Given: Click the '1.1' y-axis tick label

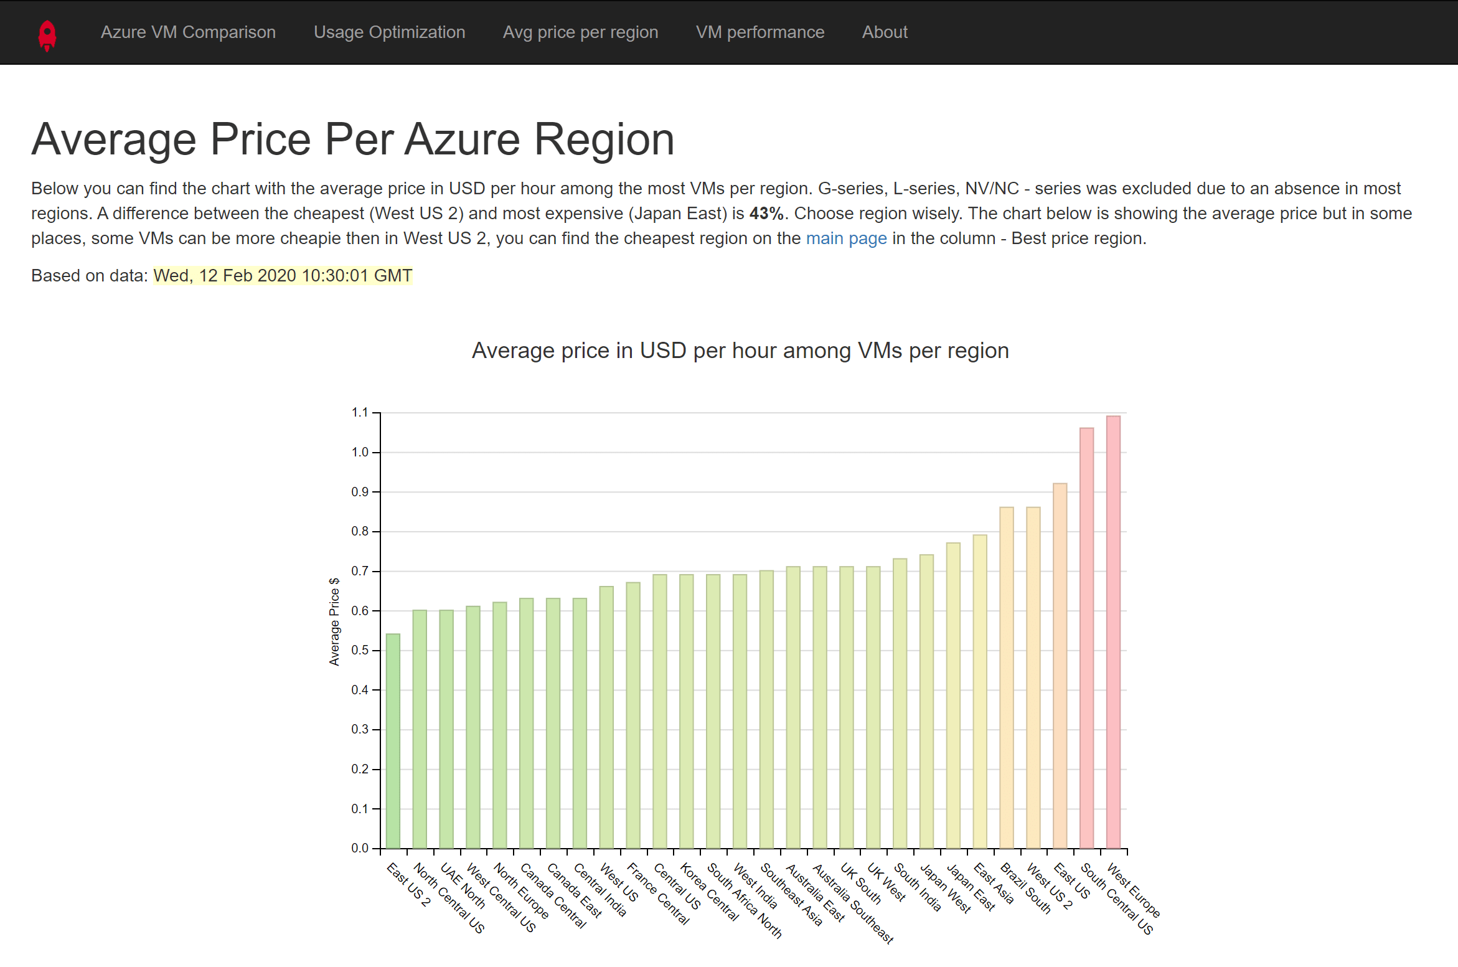Looking at the screenshot, I should pos(360,413).
